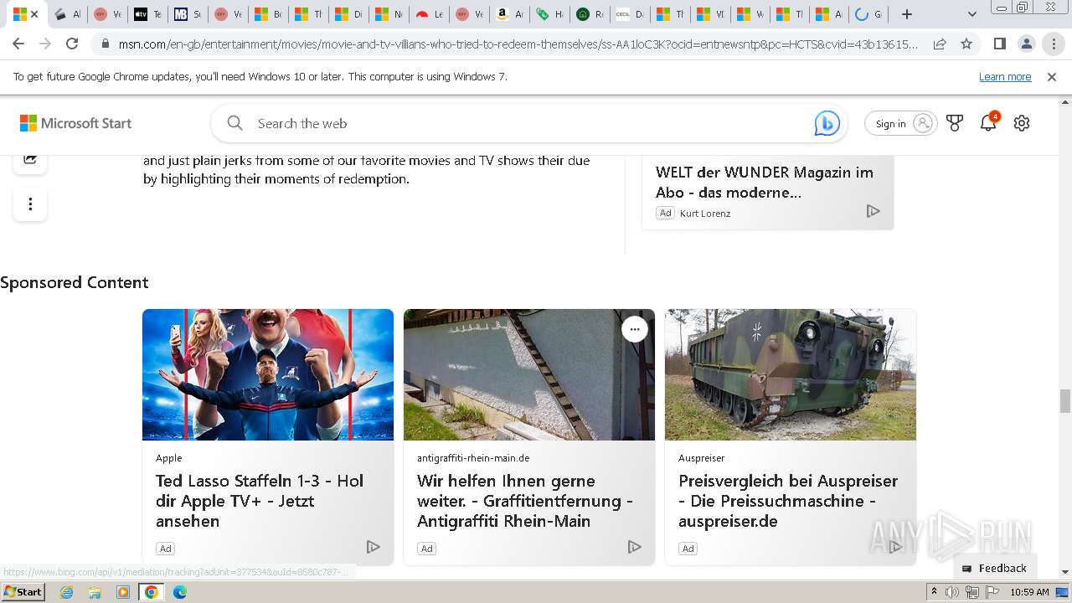This screenshot has height=603, width=1072.
Task: Reload the current MSN page
Action: point(72,44)
